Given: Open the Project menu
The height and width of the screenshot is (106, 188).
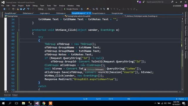Looking at the screenshot, I should point(21,6).
